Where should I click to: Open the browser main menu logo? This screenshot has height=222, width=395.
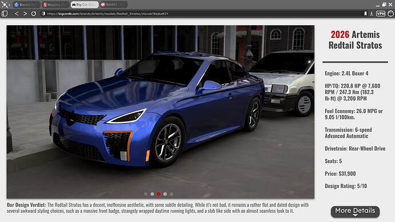pos(5,5)
